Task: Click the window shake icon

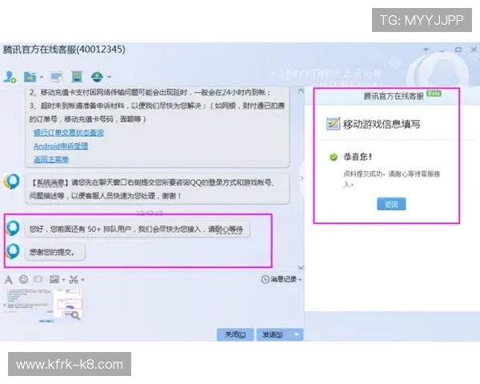Action: (x=38, y=279)
